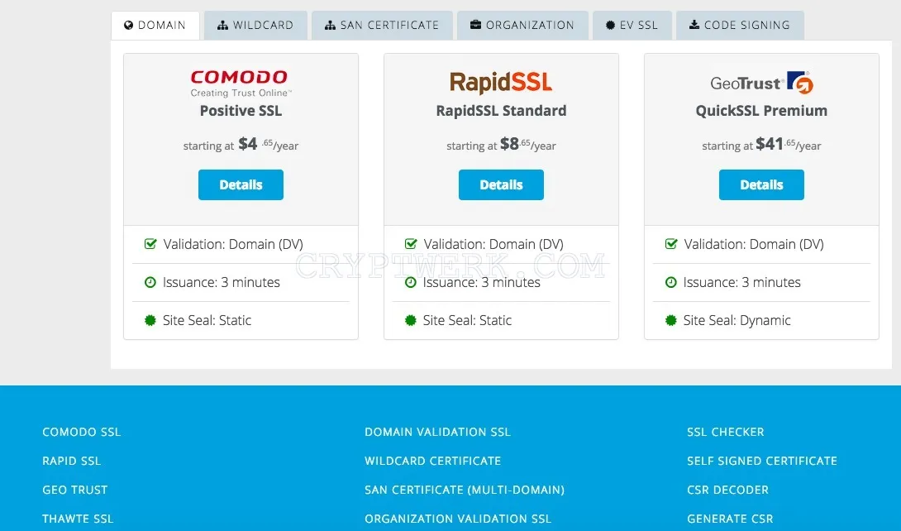The image size is (901, 531).
Task: Click the briefcase icon on Organization tab
Action: pyautogui.click(x=476, y=25)
